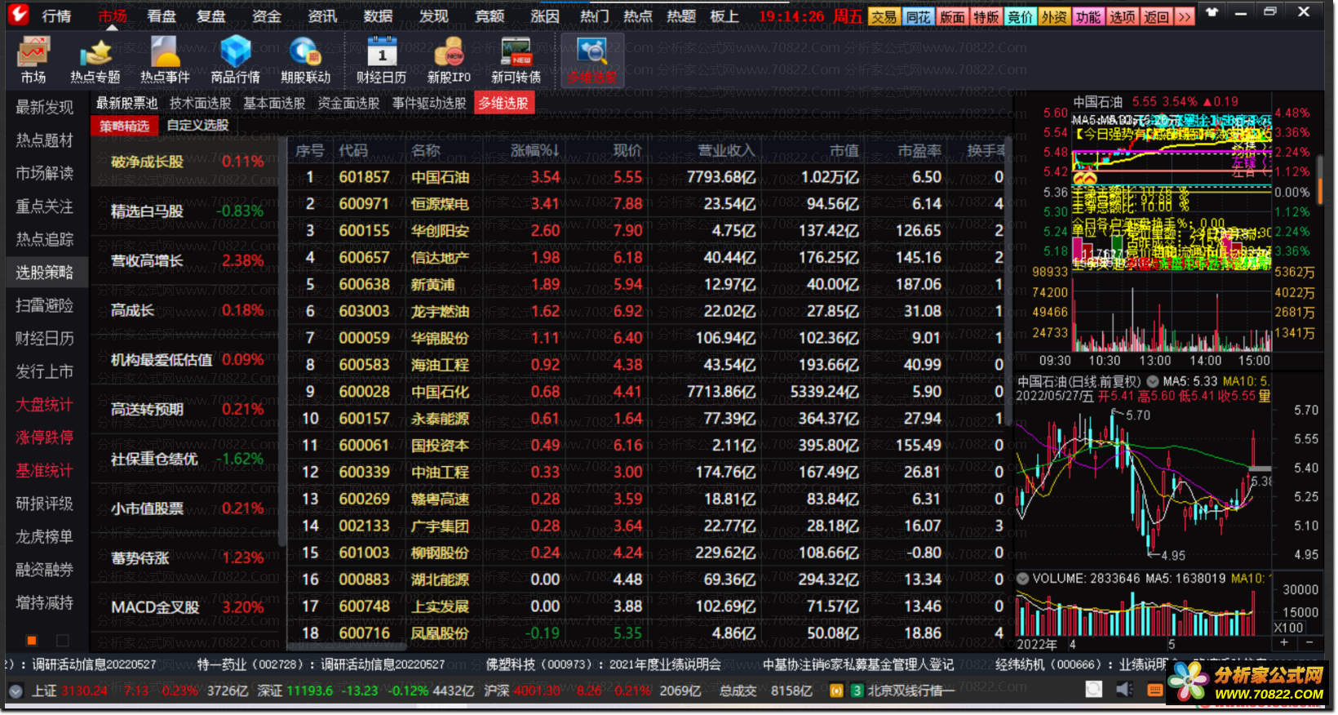Click the app logo at top-left

(x=18, y=14)
